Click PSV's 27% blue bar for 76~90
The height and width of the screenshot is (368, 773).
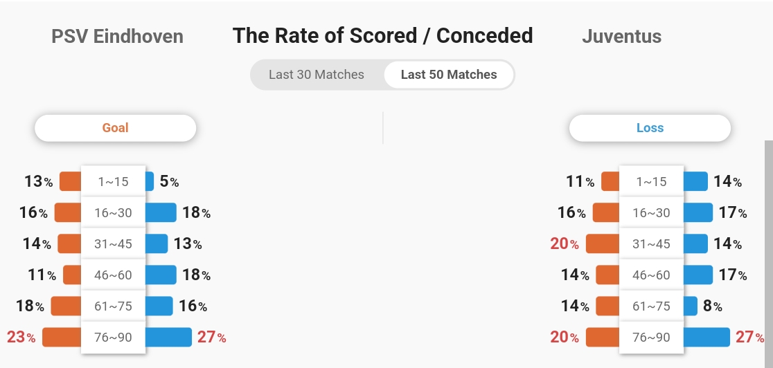(168, 338)
